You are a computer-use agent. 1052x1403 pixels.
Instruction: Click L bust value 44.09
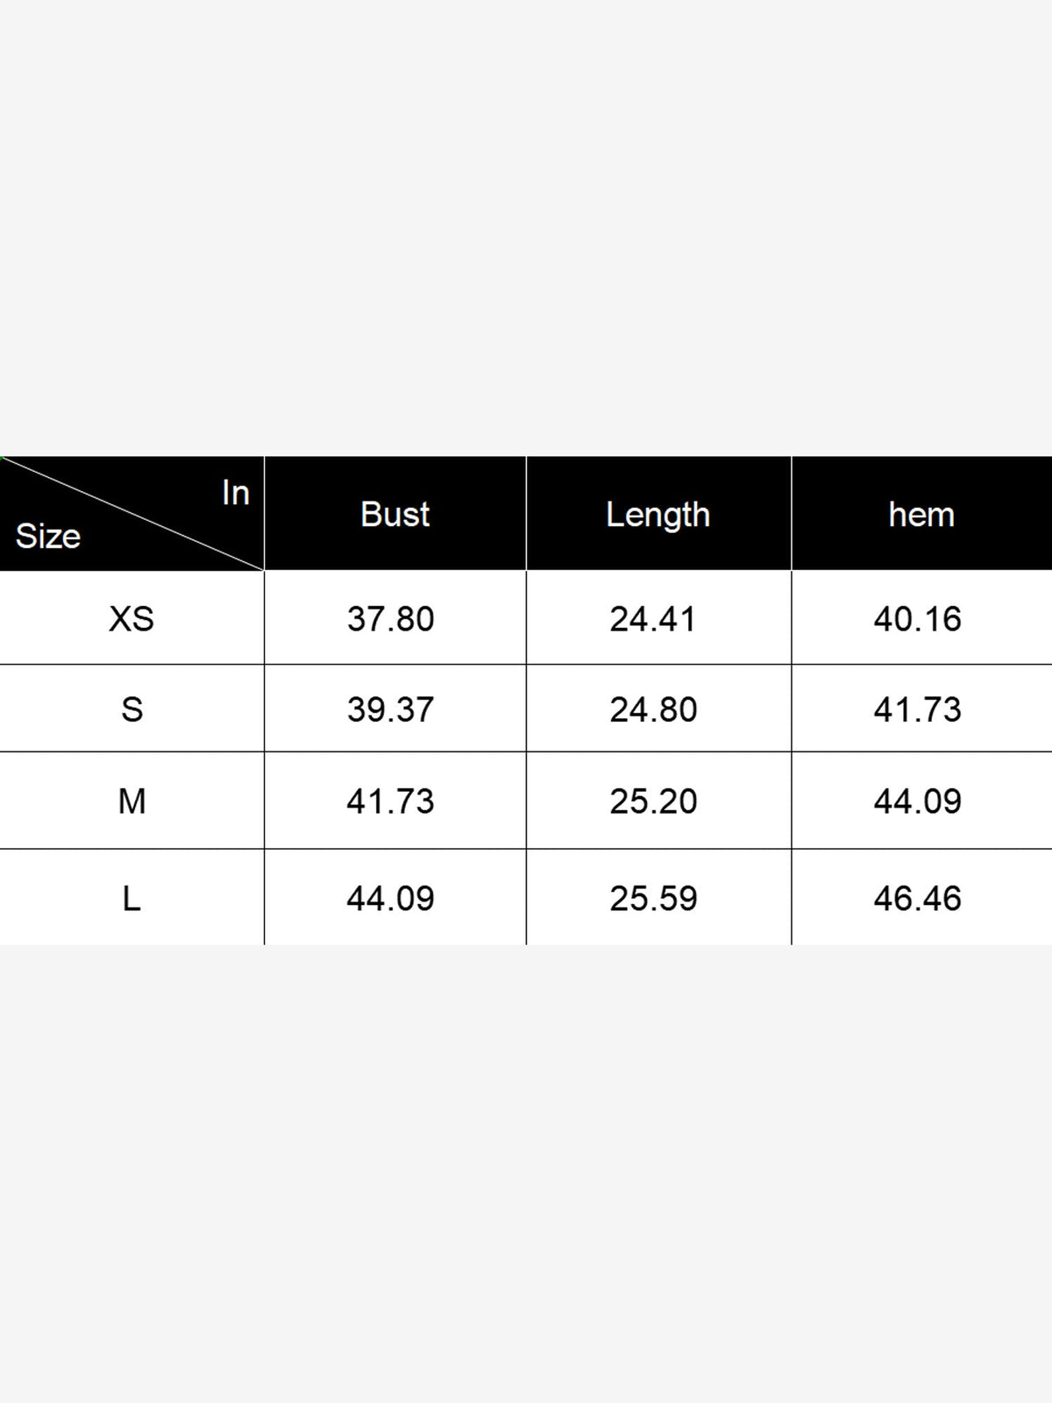391,898
